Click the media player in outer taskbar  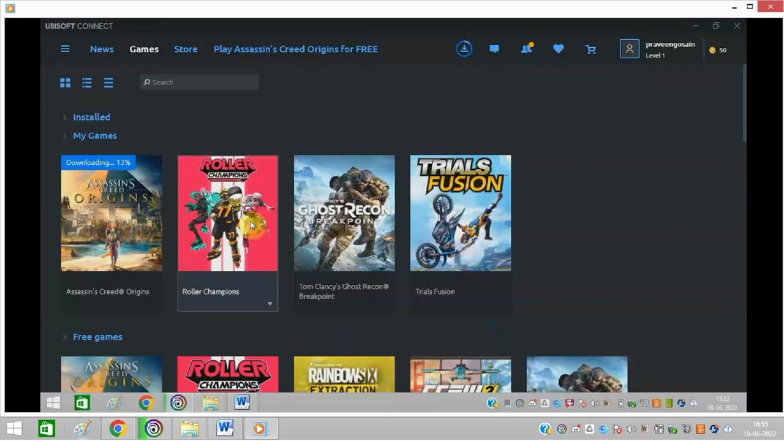[x=260, y=429]
